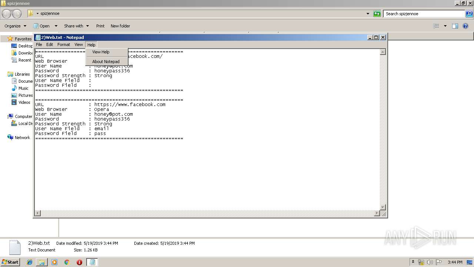Click the Explorer back arrow button
The width and height of the screenshot is (474, 267).
(x=7, y=14)
